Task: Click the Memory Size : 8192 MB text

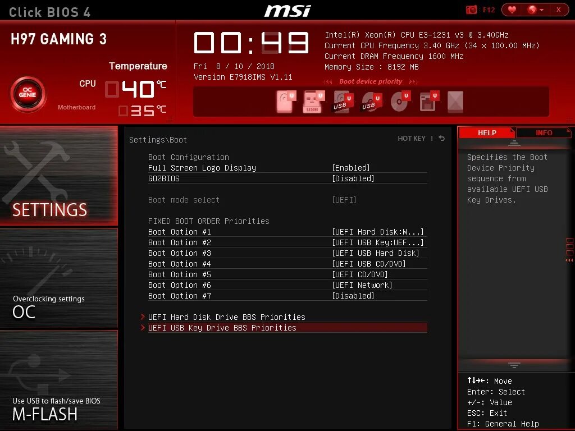Action: [372, 67]
